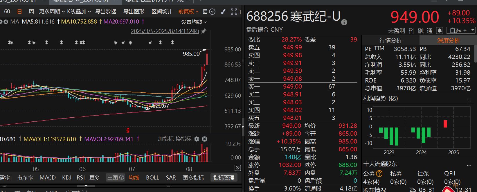477x192 pixels.
Task: Expand the 设置均线 dropdown
Action: coord(194,22)
